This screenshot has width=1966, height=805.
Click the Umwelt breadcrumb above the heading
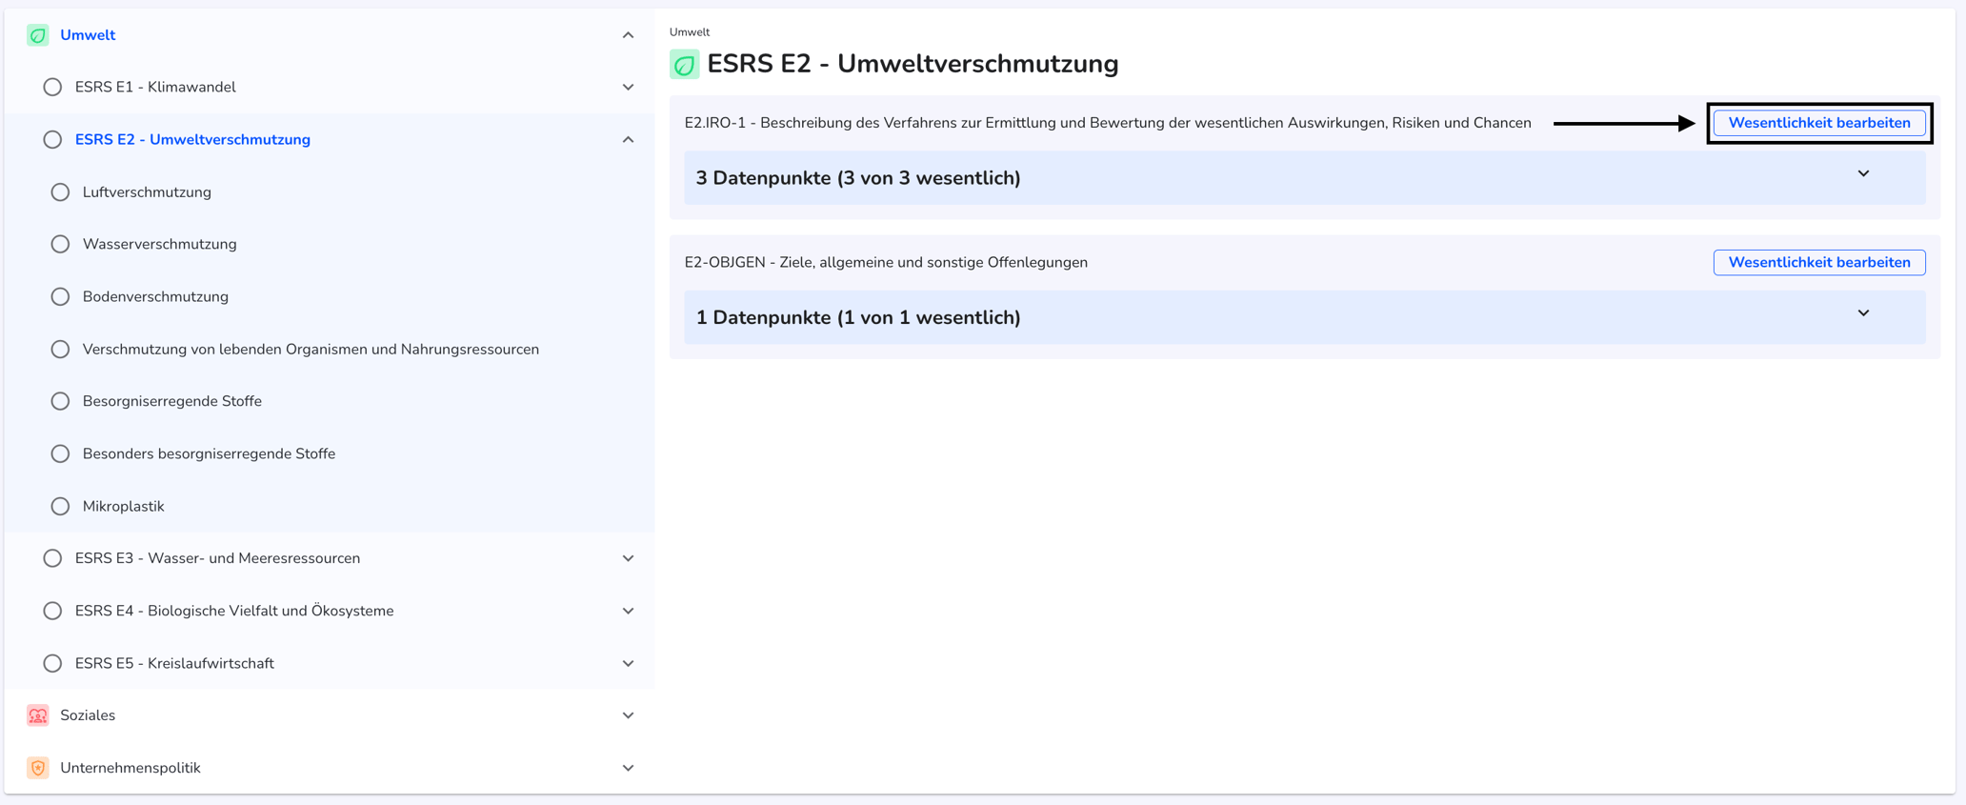(690, 32)
